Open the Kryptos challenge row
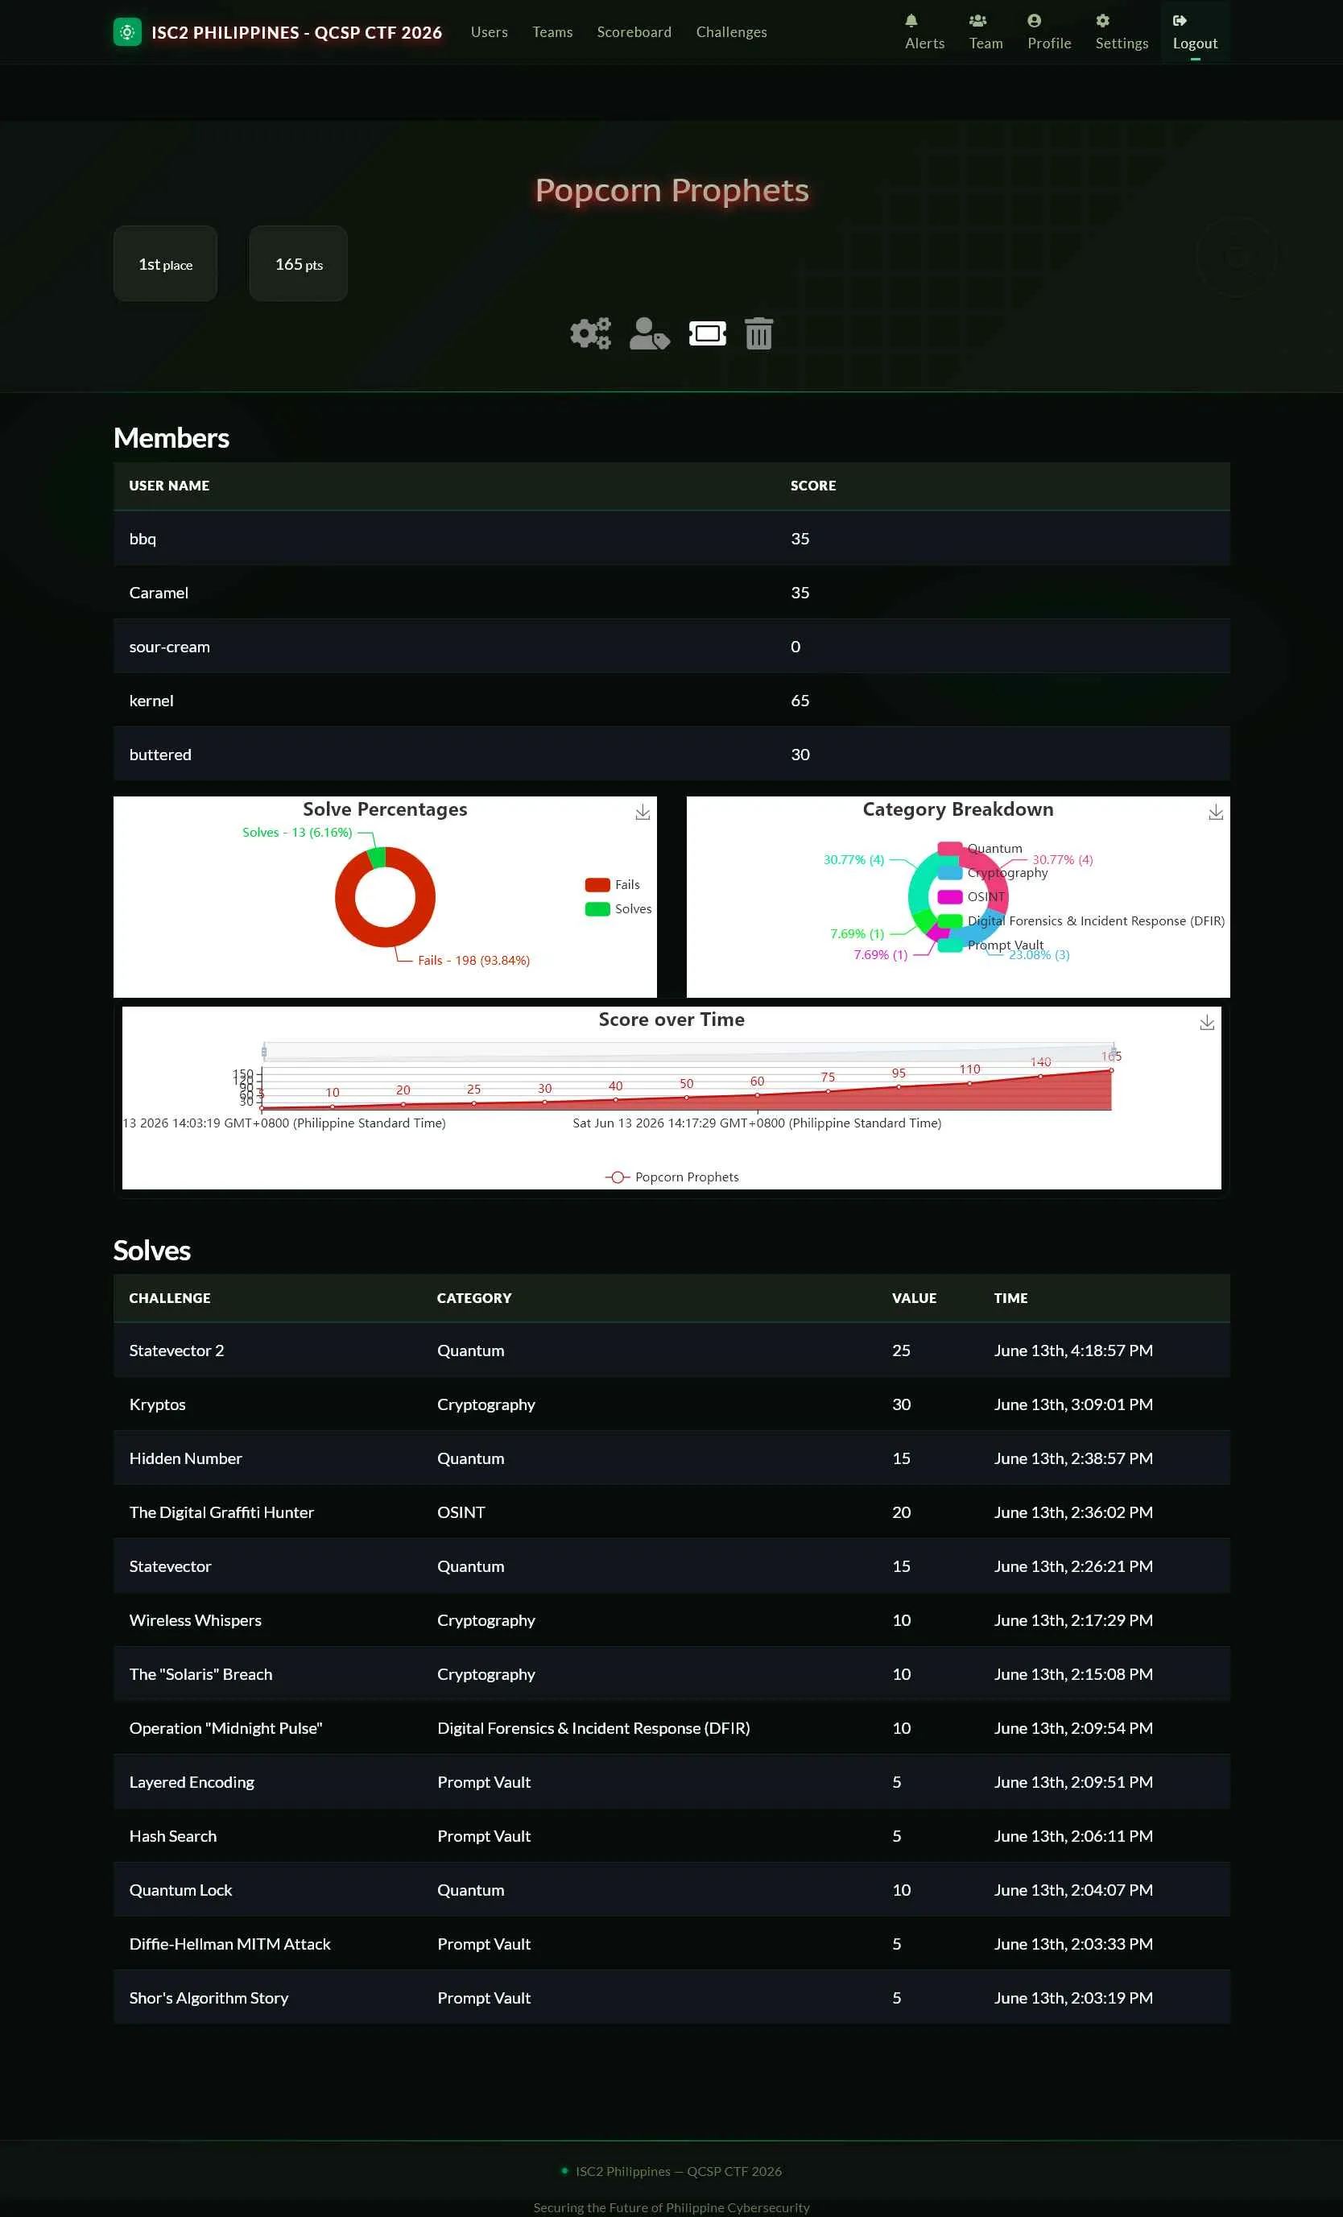Viewport: 1343px width, 2217px height. (671, 1404)
